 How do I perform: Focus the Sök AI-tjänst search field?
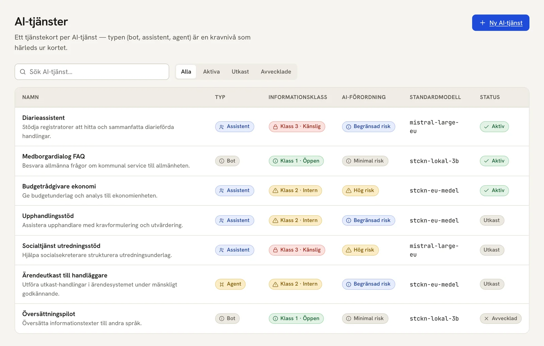click(x=92, y=72)
